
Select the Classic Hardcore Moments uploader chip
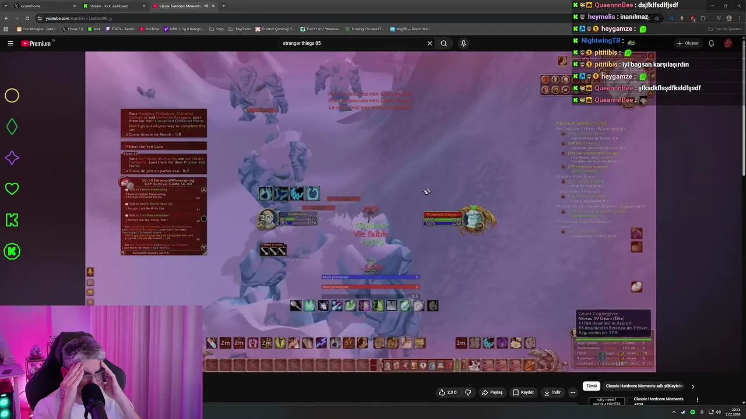[x=645, y=386]
